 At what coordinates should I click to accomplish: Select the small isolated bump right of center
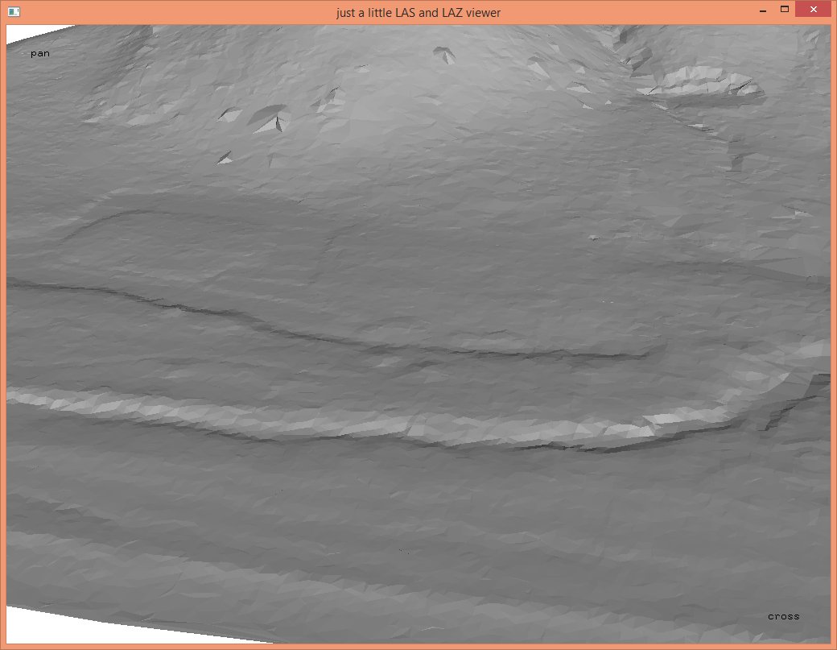click(x=593, y=237)
